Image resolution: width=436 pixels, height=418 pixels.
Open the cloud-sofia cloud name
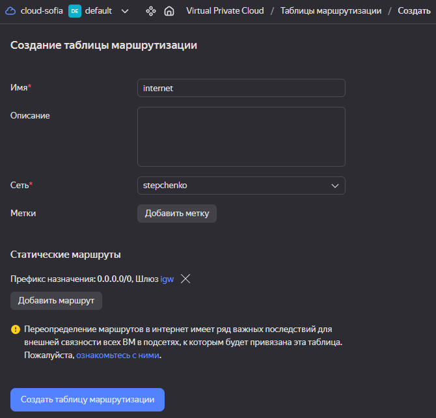click(42, 11)
